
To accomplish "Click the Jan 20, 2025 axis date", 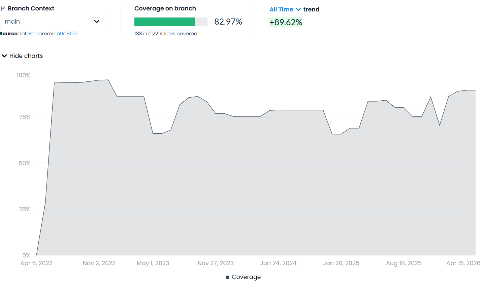I will pos(341,263).
